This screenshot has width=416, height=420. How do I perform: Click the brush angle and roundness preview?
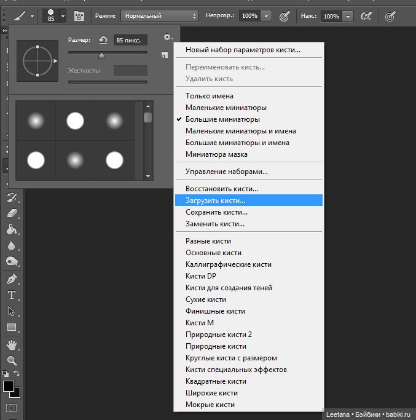pos(37,61)
